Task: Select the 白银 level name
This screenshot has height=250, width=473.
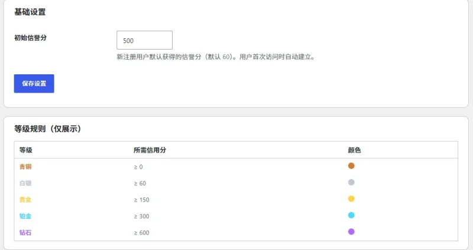Action: click(25, 183)
